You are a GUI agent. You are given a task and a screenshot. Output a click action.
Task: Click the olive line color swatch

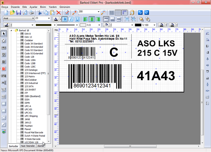pos(44,25)
